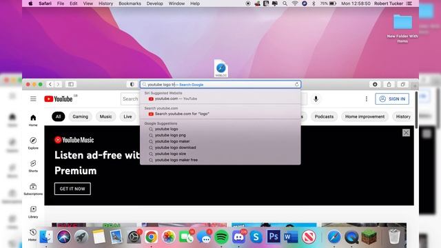
Task: Select suggestion "youtube logo download"
Action: (x=220, y=147)
